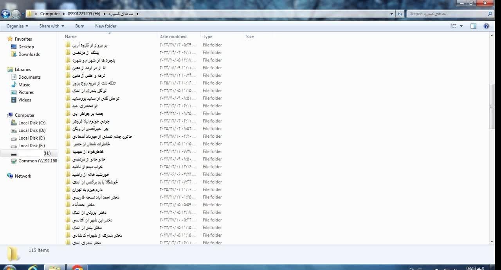Select folder جعبه پر جواهر ابی
The height and width of the screenshot is (270, 501).
[88, 113]
